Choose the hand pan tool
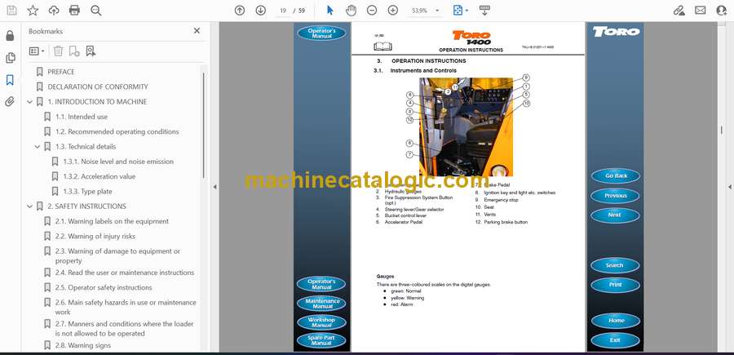Viewport: 734px width, 355px height. tap(351, 11)
